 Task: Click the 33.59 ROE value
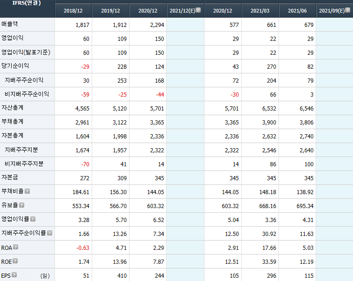pos(269,261)
